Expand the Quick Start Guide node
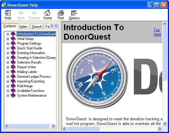This screenshot has height=133, width=169. [x=8, y=48]
